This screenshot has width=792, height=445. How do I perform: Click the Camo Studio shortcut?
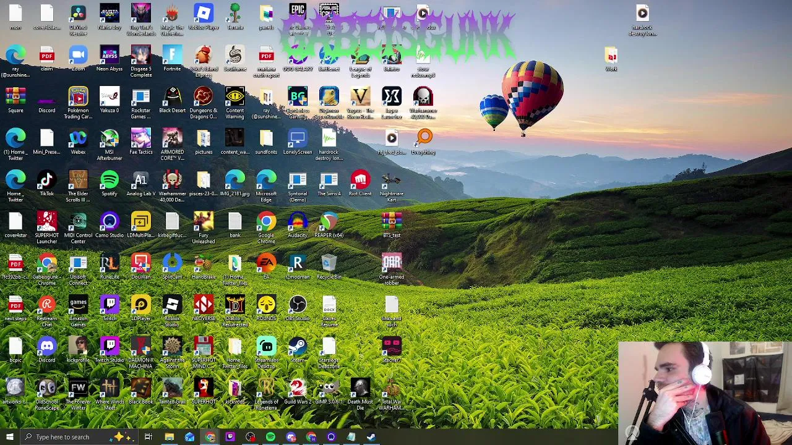[x=110, y=225]
